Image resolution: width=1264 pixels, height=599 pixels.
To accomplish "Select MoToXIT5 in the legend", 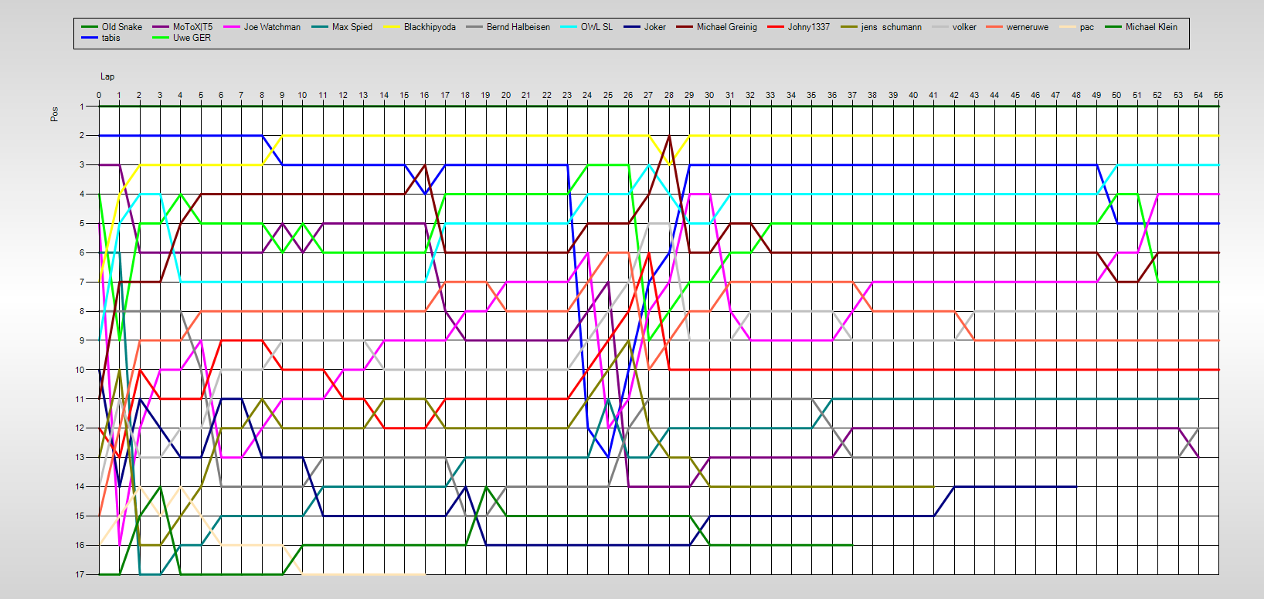I will click(x=193, y=27).
